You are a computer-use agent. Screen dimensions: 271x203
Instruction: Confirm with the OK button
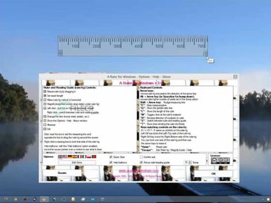(x=213, y=174)
